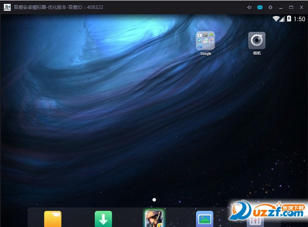The height and width of the screenshot is (227, 308).
Task: Tap the Wi-Fi status icon
Action: tap(276, 19)
